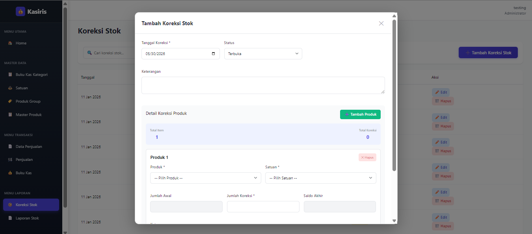Click the Aksi column header
Screen dimensions: 532x234
[x=435, y=77]
